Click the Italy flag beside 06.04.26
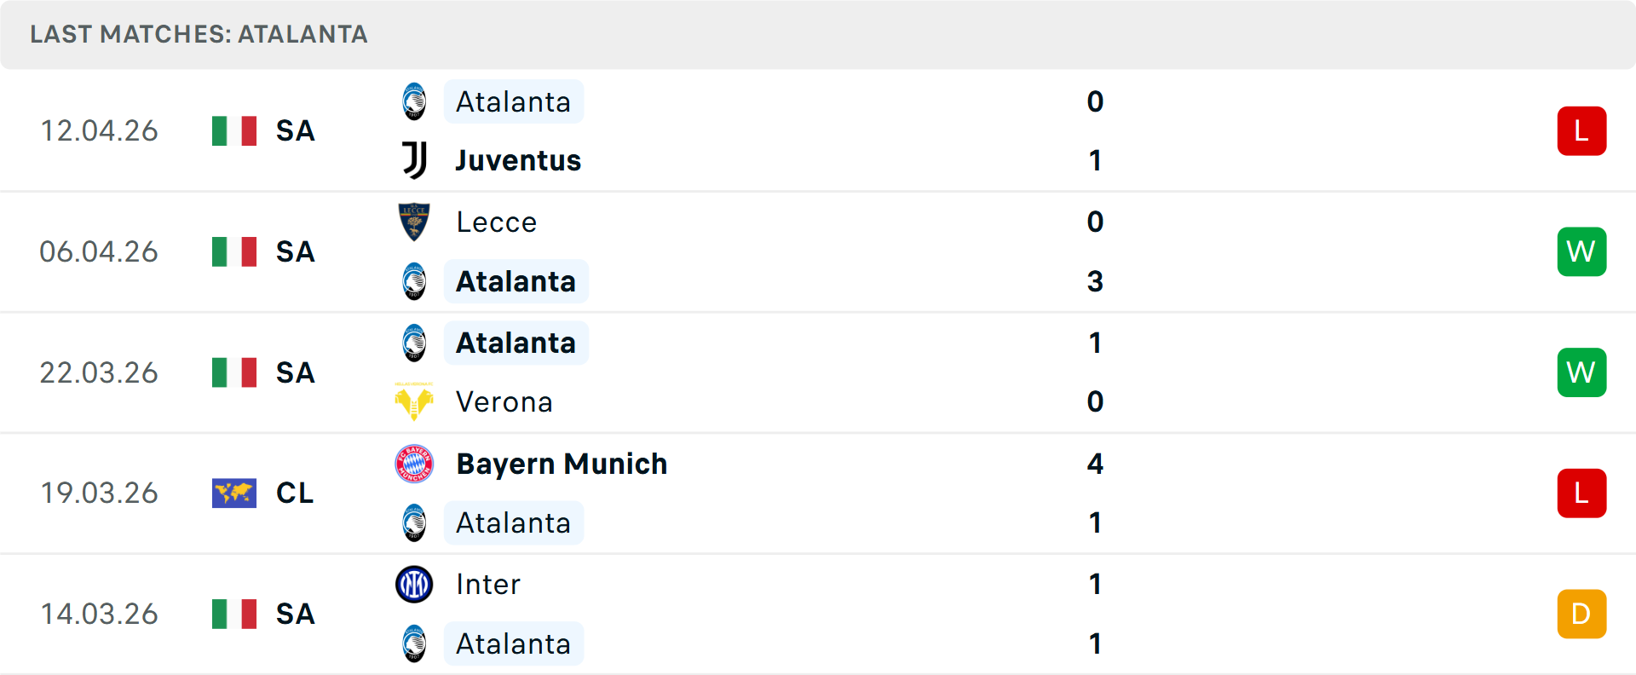Screen dimensions: 1636x675 click(234, 252)
